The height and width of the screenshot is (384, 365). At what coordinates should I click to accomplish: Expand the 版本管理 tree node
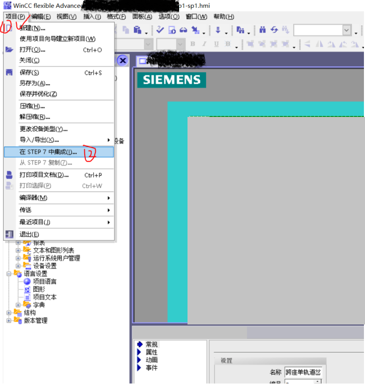pos(8,321)
